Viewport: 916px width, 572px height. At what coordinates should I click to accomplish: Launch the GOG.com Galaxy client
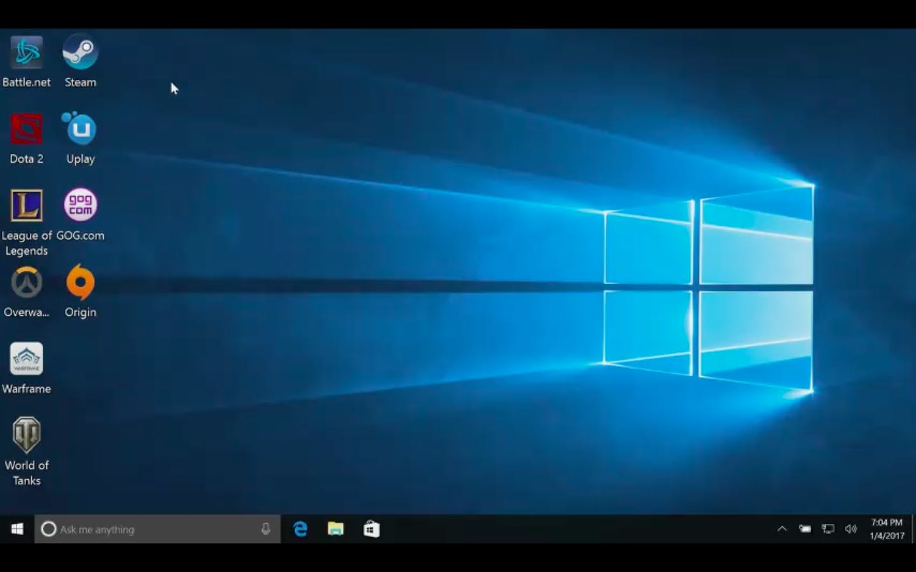click(80, 205)
